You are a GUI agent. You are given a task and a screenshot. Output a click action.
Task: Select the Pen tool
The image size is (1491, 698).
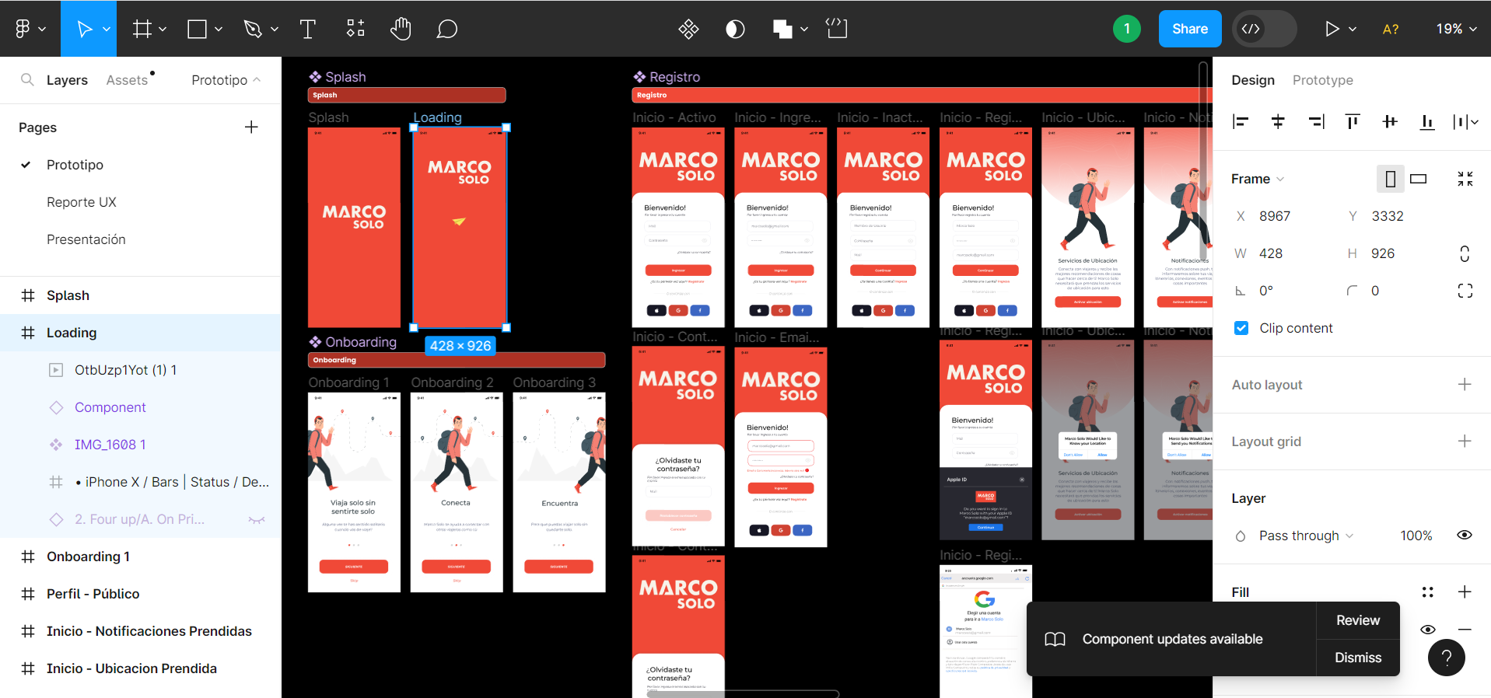pyautogui.click(x=252, y=29)
